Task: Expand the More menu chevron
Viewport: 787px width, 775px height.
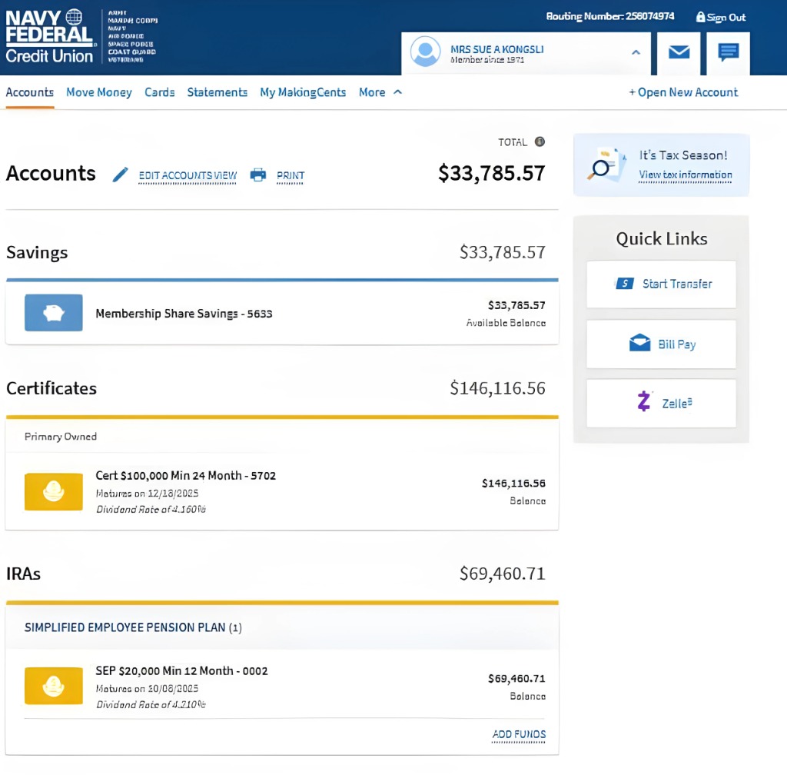Action: pyautogui.click(x=397, y=91)
